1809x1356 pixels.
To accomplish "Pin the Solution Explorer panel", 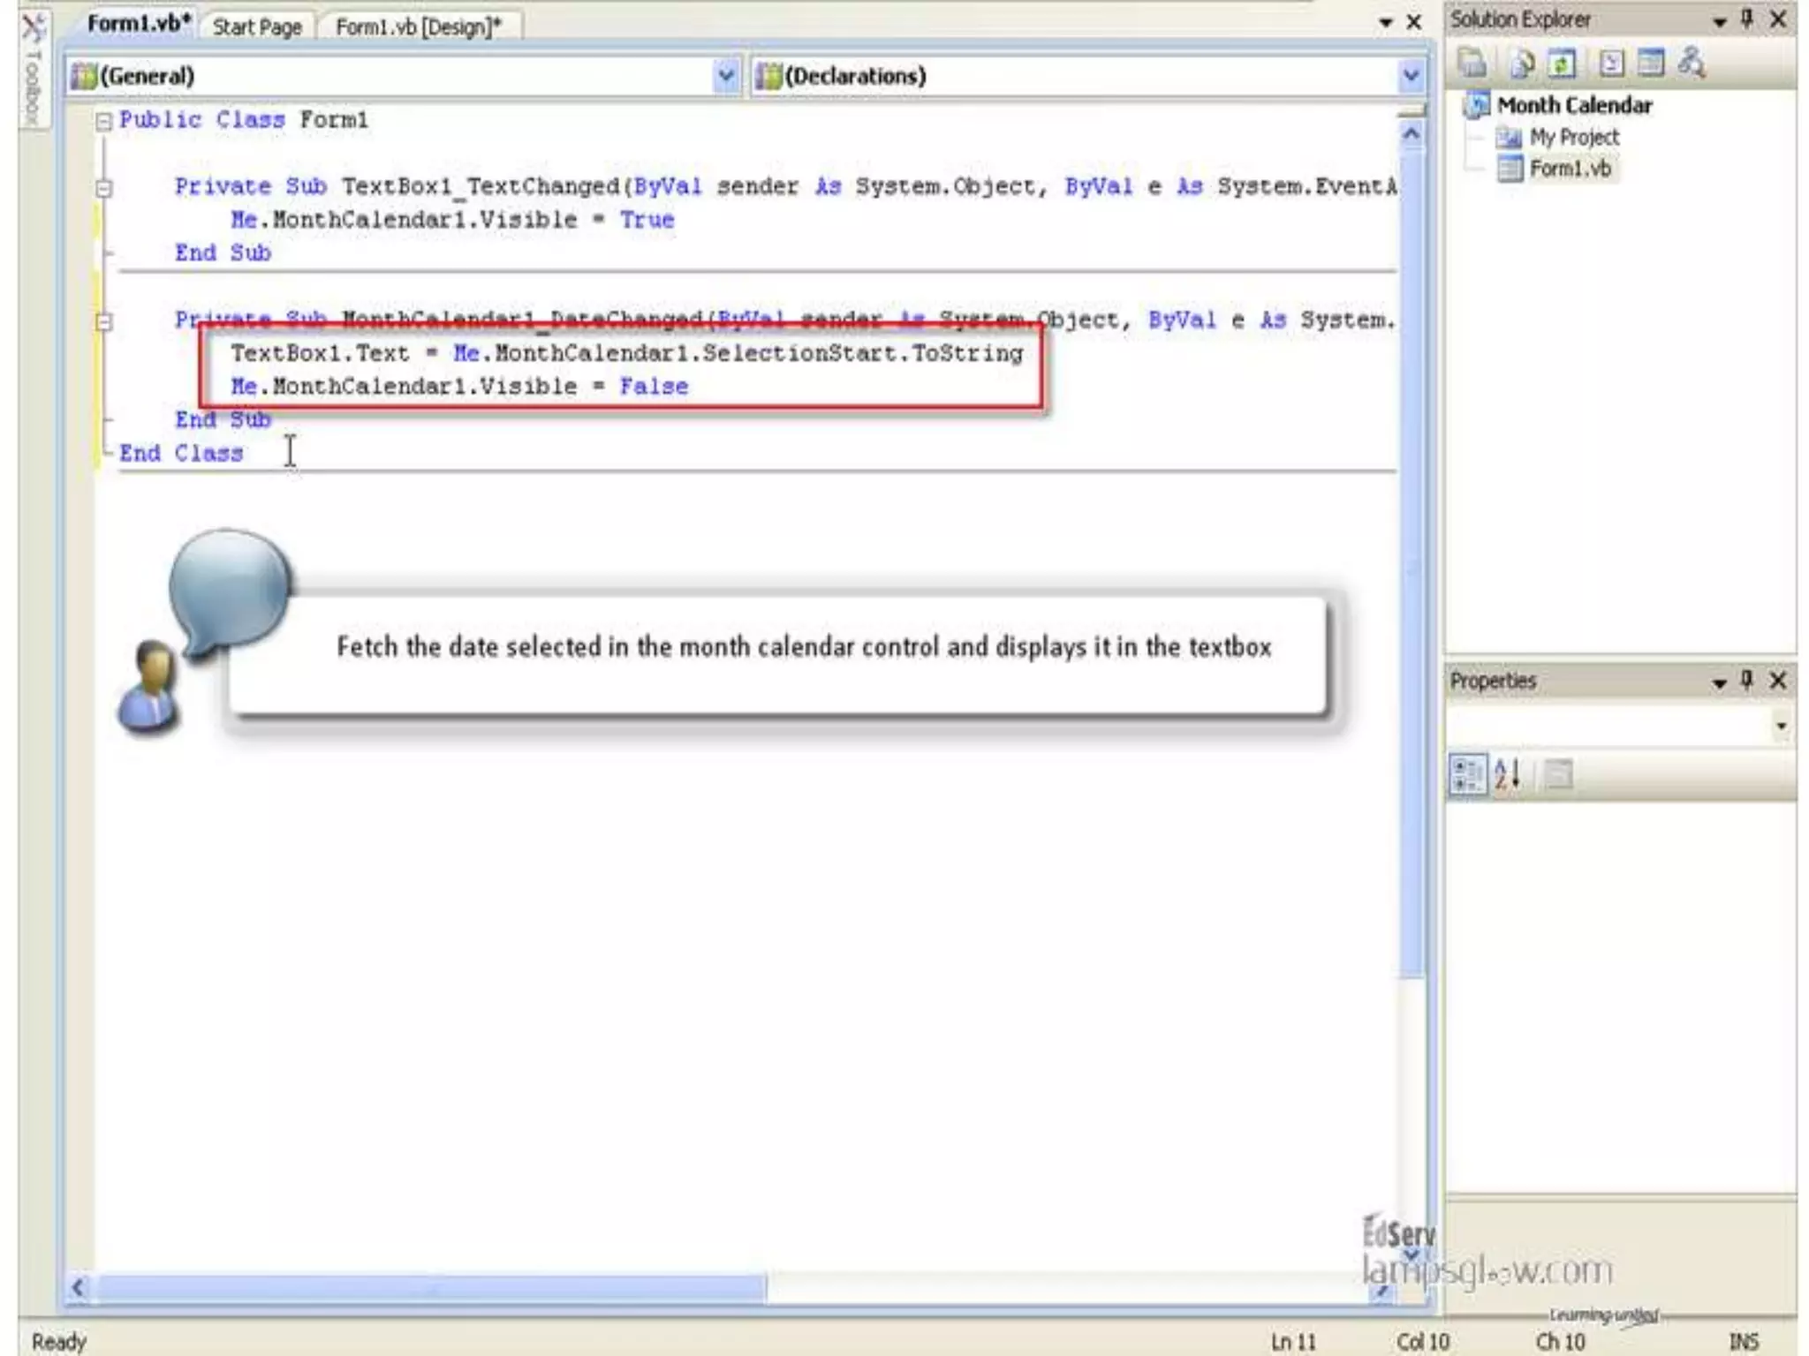I will pos(1747,19).
